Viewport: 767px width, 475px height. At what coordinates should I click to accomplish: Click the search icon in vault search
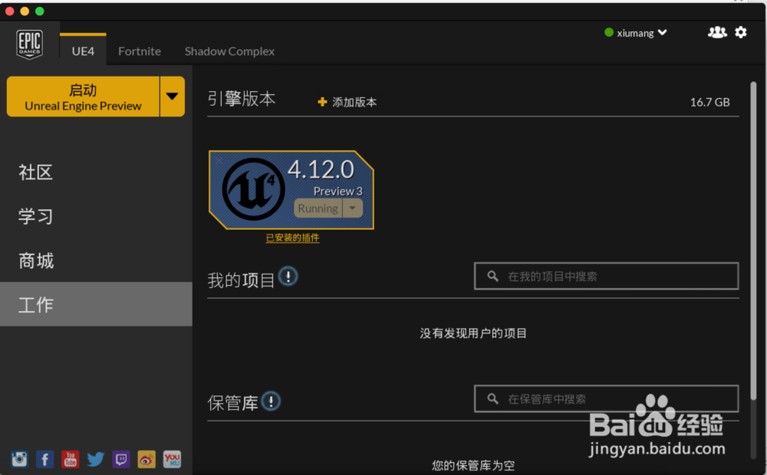pyautogui.click(x=492, y=398)
